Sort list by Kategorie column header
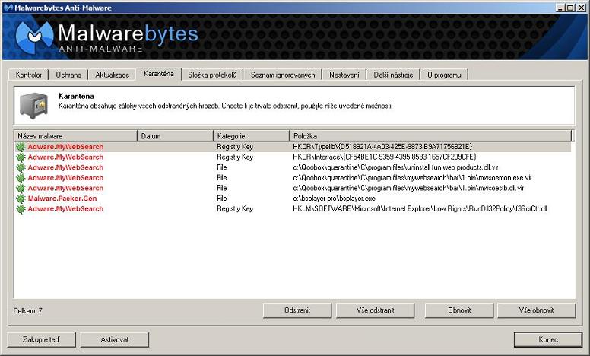Screen dimensions: 590x356 tap(251, 135)
